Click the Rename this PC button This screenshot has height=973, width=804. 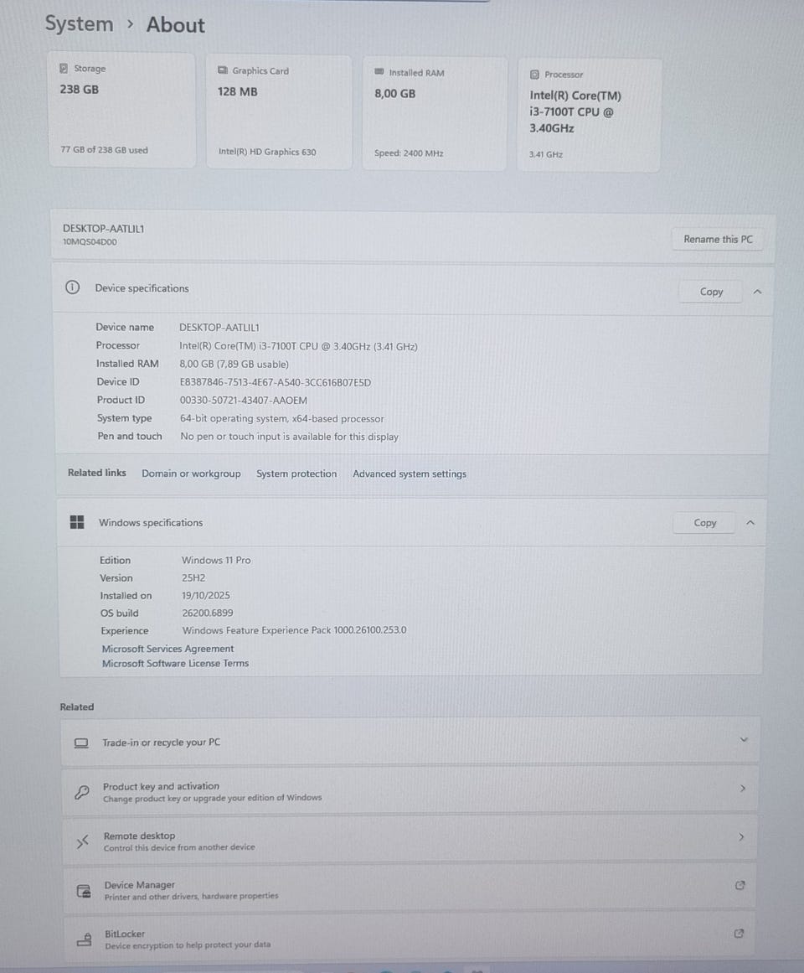point(718,239)
